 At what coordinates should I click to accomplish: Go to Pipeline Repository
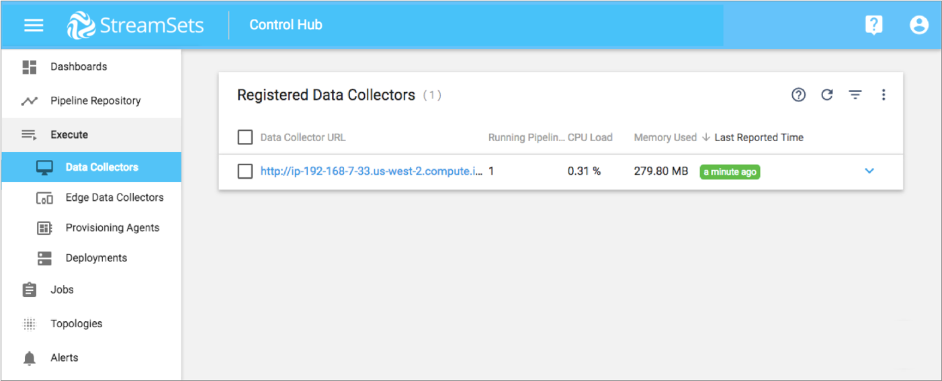pyautogui.click(x=95, y=101)
